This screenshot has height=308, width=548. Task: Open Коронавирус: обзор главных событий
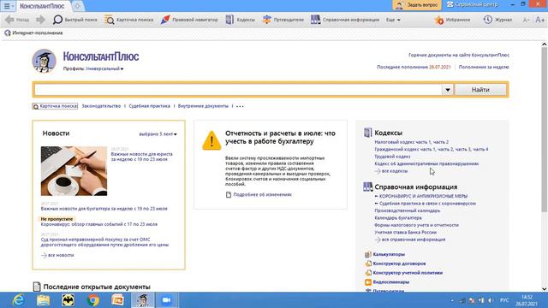coord(99,224)
